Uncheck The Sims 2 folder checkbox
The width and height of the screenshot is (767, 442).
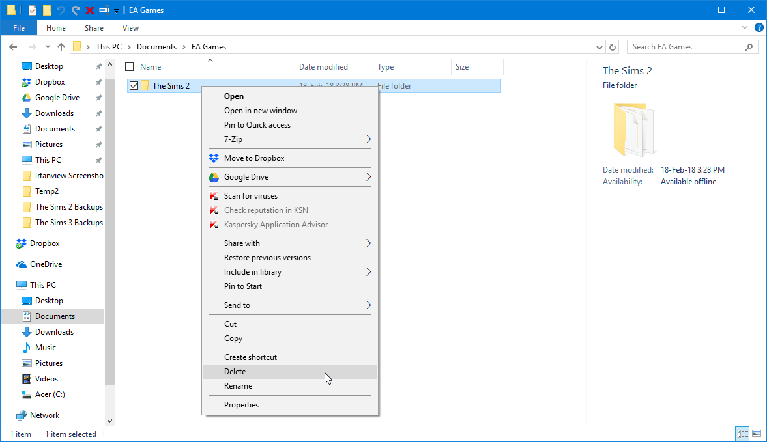[x=134, y=86]
